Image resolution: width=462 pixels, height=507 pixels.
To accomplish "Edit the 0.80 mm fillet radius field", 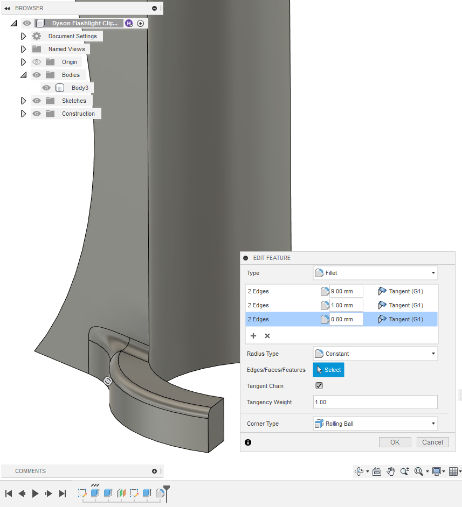I will [345, 319].
